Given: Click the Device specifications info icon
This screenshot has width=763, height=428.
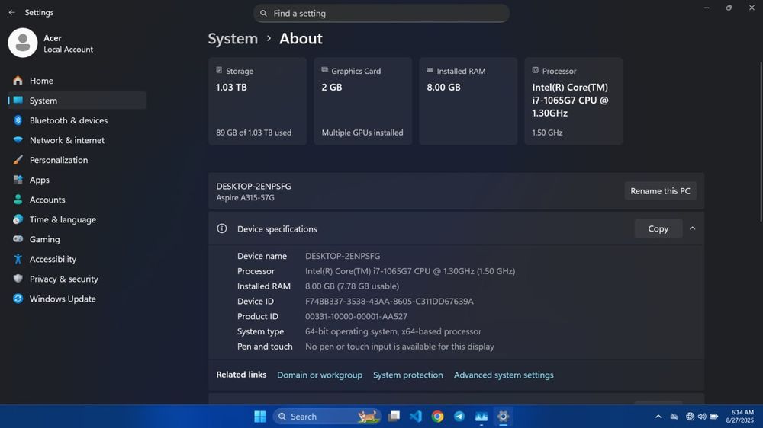Looking at the screenshot, I should coord(222,228).
